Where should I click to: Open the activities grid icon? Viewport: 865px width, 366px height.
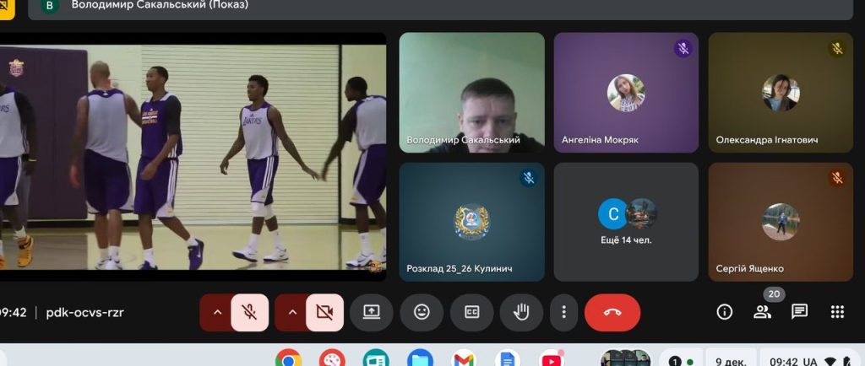(837, 312)
